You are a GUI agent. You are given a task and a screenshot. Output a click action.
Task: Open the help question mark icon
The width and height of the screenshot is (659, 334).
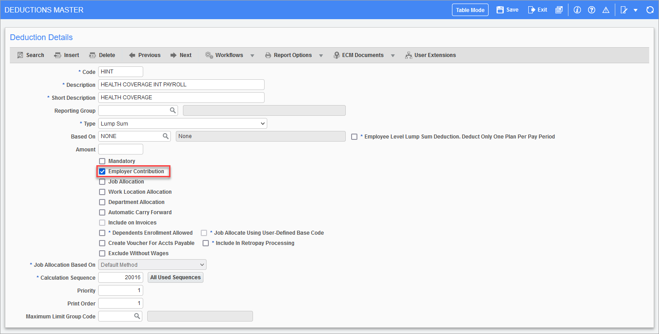tap(592, 10)
